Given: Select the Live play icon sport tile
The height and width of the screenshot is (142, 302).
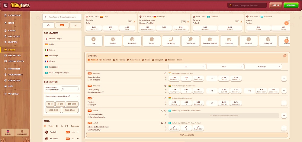Looking at the screenshot, I should (x=93, y=41).
